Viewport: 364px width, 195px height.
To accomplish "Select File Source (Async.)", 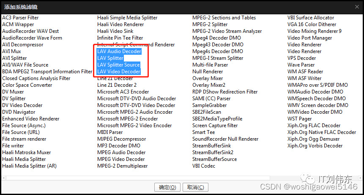I will [x=24, y=126].
